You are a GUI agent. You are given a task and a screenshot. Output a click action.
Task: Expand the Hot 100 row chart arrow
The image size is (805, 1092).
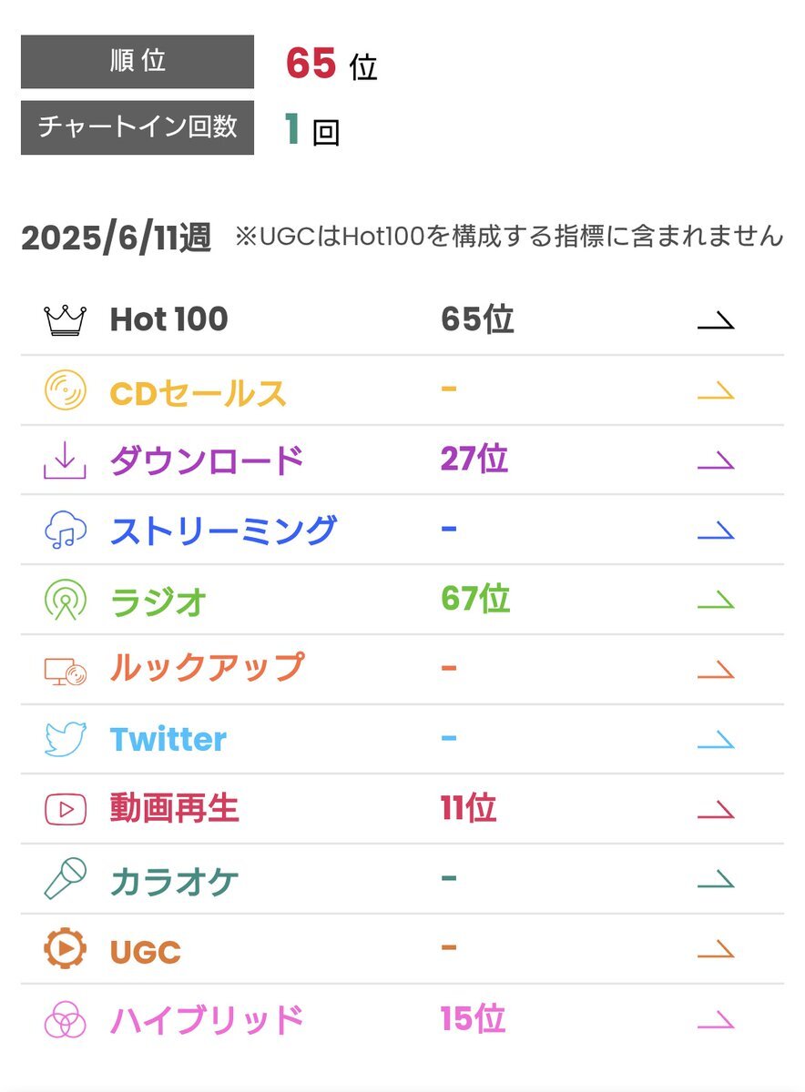pos(716,320)
